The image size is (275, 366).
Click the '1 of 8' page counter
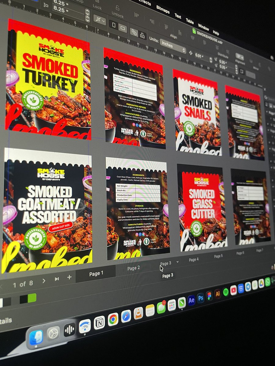[x=23, y=284]
